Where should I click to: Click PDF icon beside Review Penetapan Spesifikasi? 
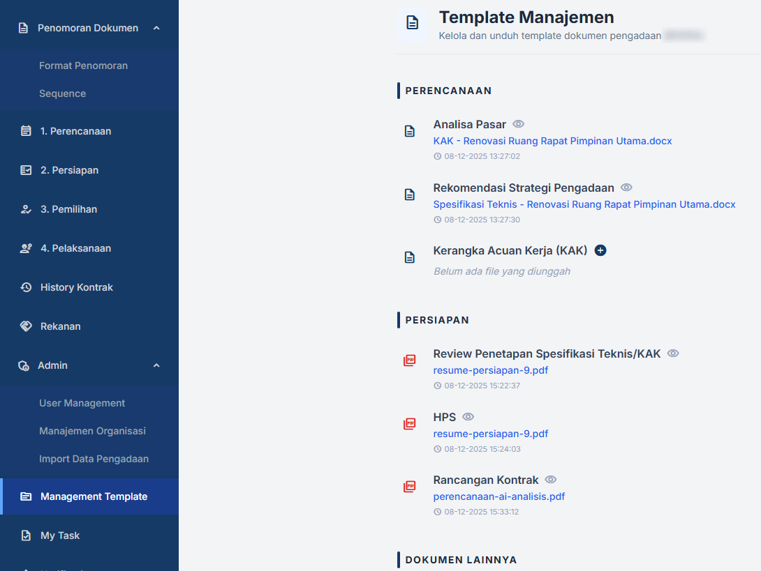pos(410,360)
